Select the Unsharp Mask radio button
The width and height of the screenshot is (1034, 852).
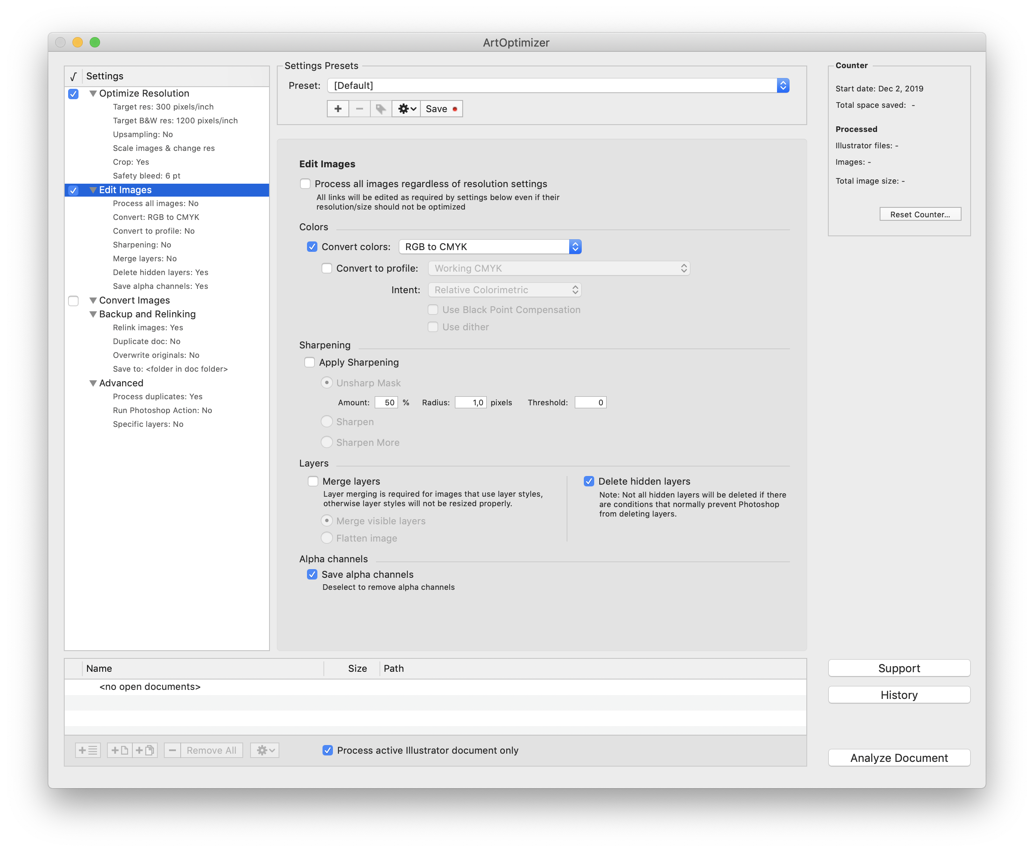[x=327, y=382]
